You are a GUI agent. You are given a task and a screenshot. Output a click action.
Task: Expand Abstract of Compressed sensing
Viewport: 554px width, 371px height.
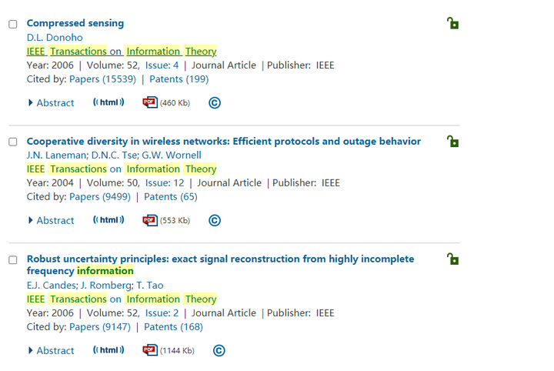coord(52,103)
